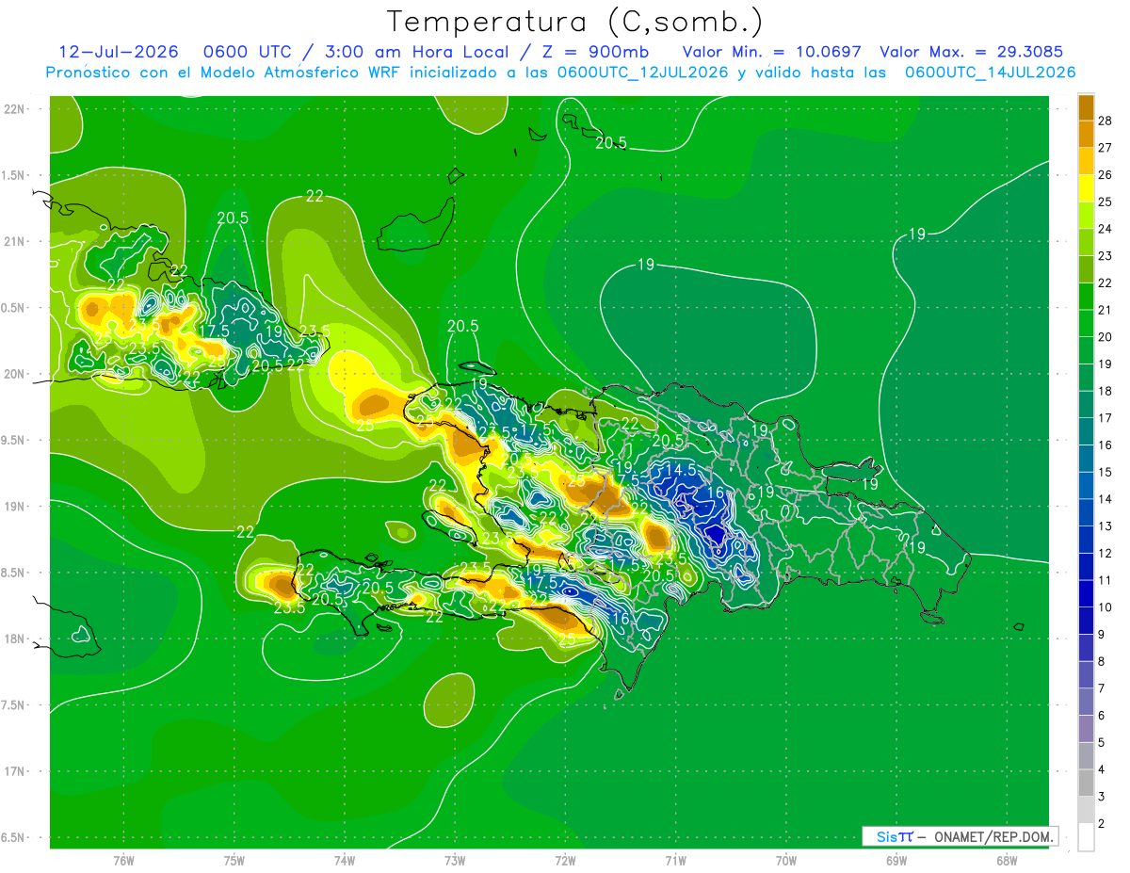The height and width of the screenshot is (873, 1130).
Task: Click the 74W longitude axis label
Action: coord(345,861)
